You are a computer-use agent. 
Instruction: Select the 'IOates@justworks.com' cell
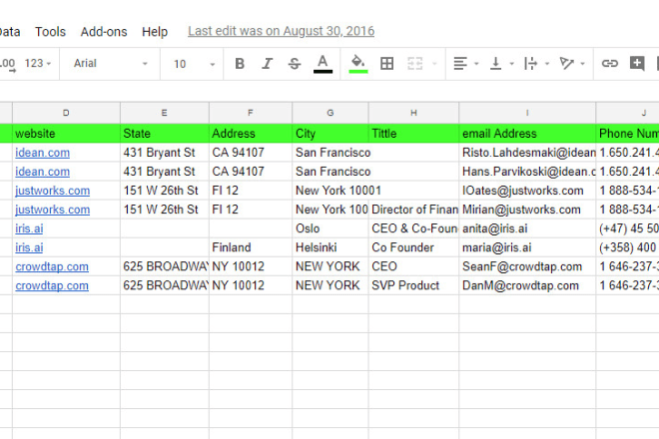(527, 191)
